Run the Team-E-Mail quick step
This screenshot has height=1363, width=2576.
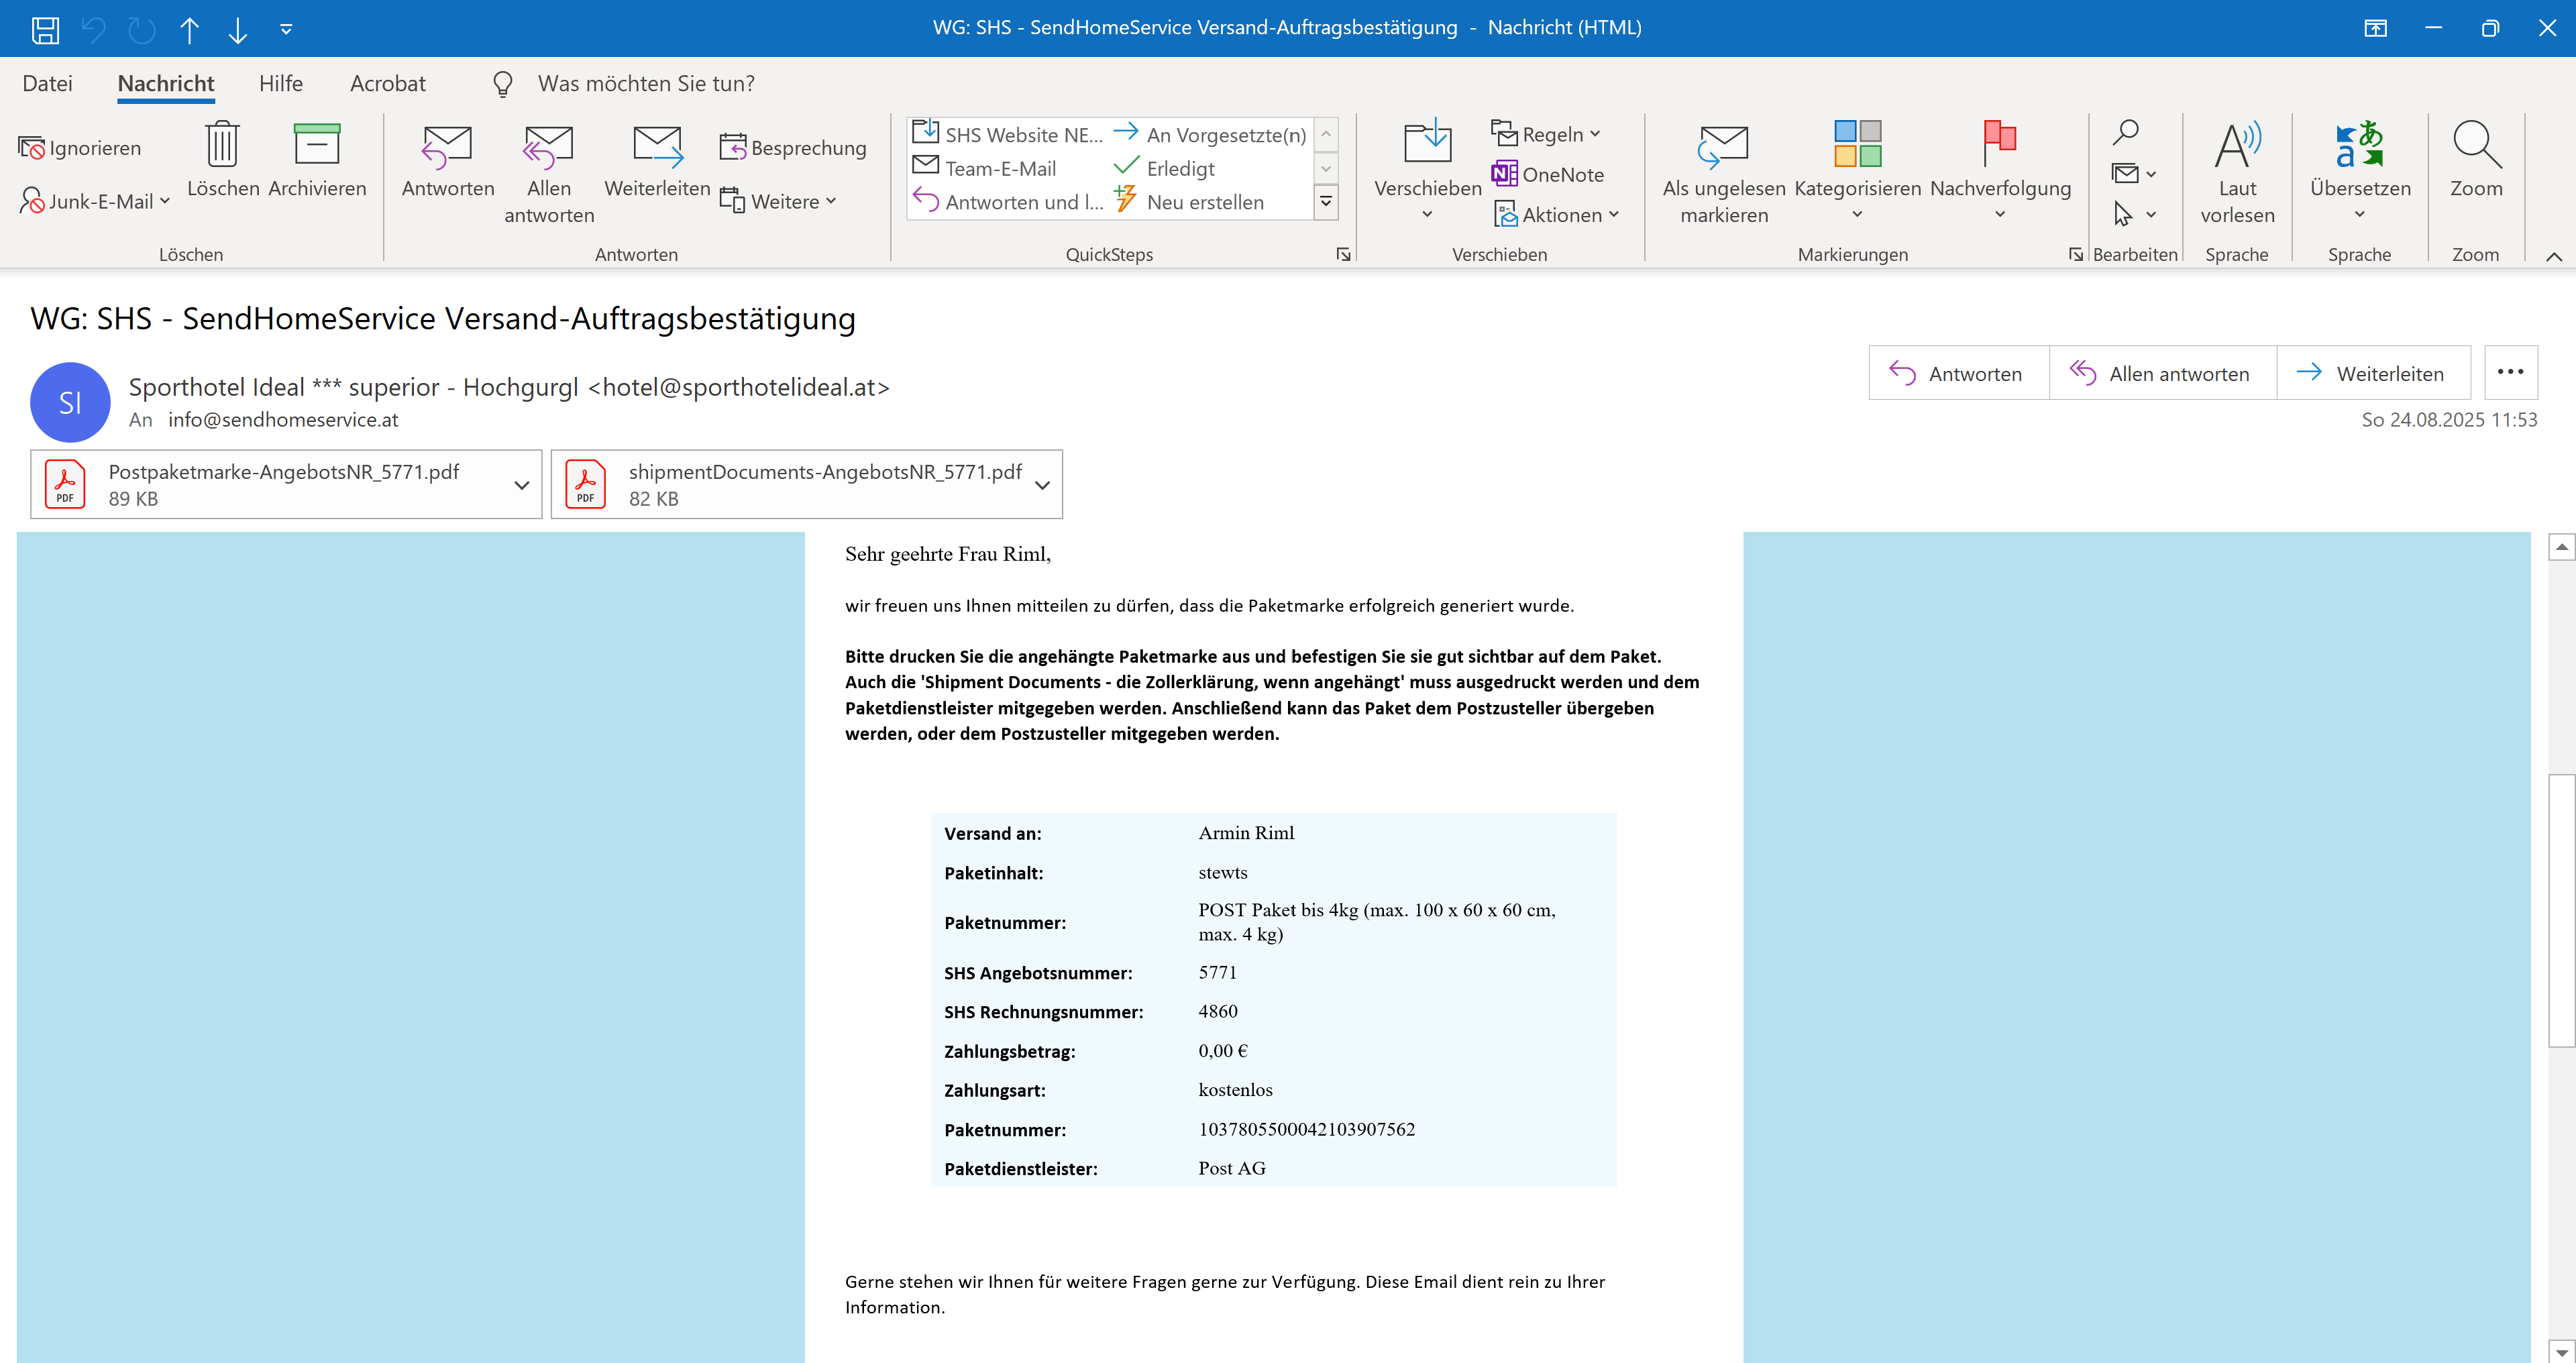point(985,168)
